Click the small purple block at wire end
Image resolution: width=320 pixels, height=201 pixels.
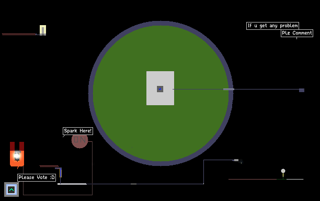(x=302, y=90)
